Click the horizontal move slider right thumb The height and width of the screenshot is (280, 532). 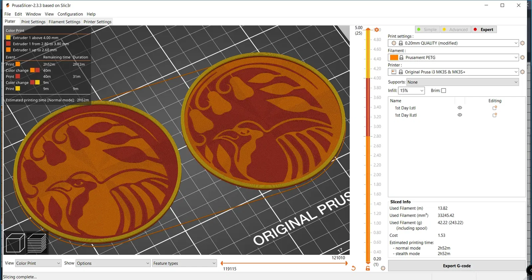(x=346, y=263)
